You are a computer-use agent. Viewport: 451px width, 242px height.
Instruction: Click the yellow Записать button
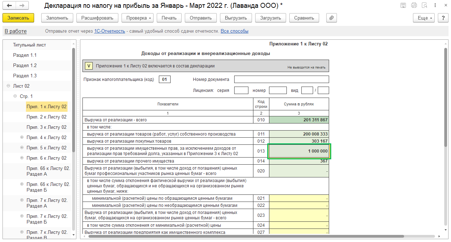tap(18, 18)
